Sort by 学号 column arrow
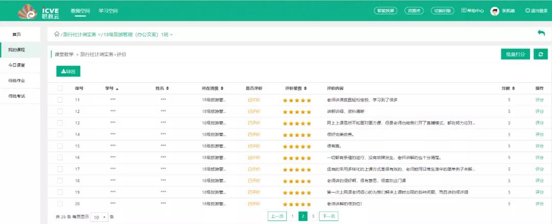The width and height of the screenshot is (552, 224). click(x=117, y=88)
